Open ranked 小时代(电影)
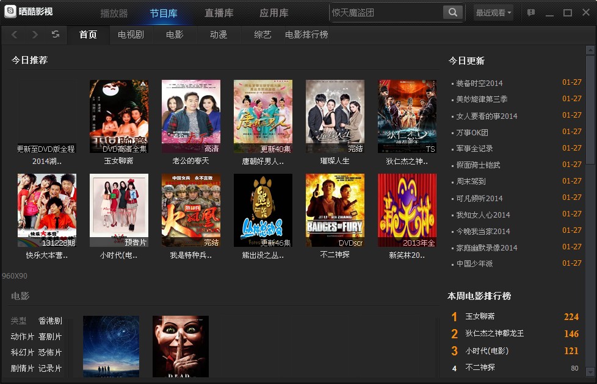597x384 pixels. 487,351
